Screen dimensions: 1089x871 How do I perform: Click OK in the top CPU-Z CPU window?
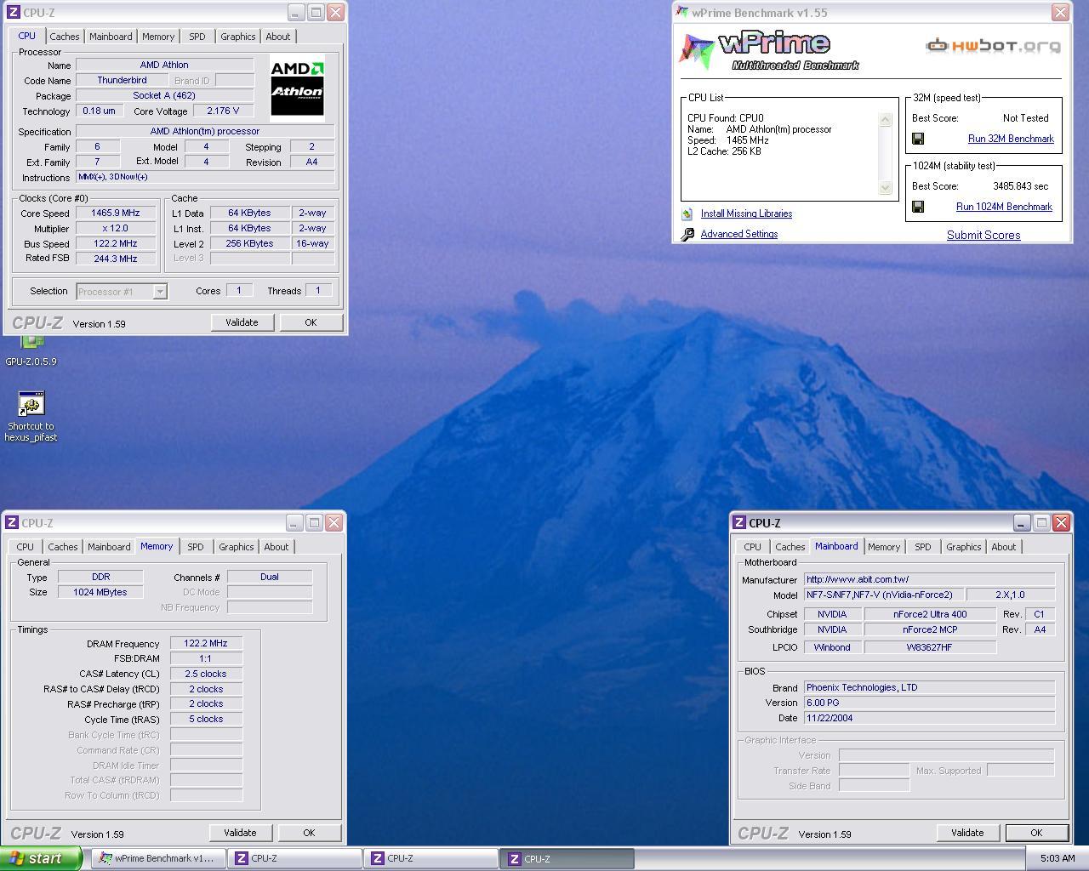[x=311, y=322]
